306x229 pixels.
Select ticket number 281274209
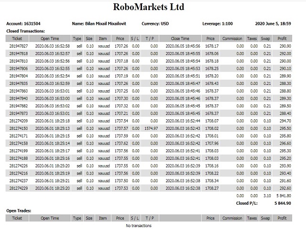point(19,121)
